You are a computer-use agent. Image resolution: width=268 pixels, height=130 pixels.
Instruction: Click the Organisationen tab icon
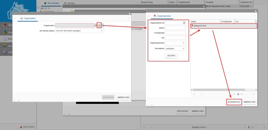click(155, 16)
